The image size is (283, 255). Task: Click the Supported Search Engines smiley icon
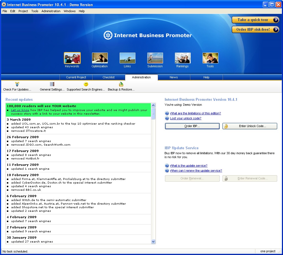(86, 84)
